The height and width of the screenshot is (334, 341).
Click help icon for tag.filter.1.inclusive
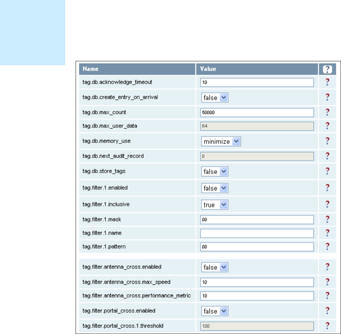[327, 204]
